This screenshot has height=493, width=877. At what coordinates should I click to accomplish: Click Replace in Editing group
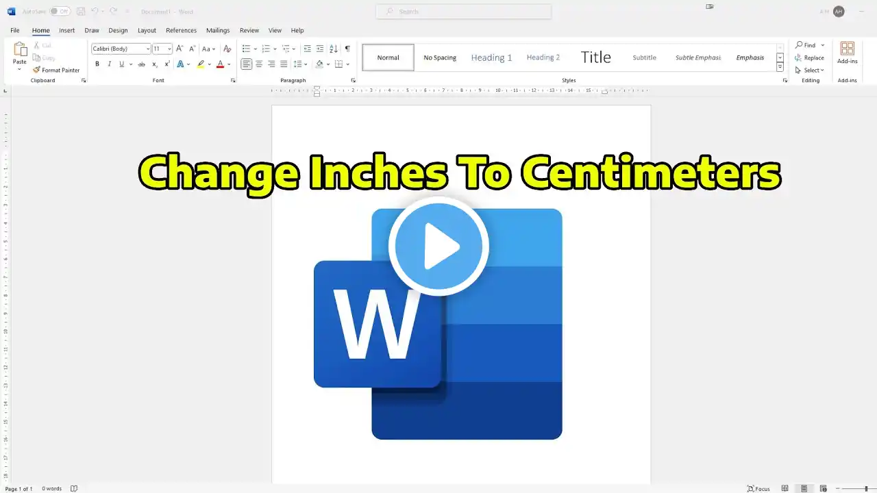point(810,58)
